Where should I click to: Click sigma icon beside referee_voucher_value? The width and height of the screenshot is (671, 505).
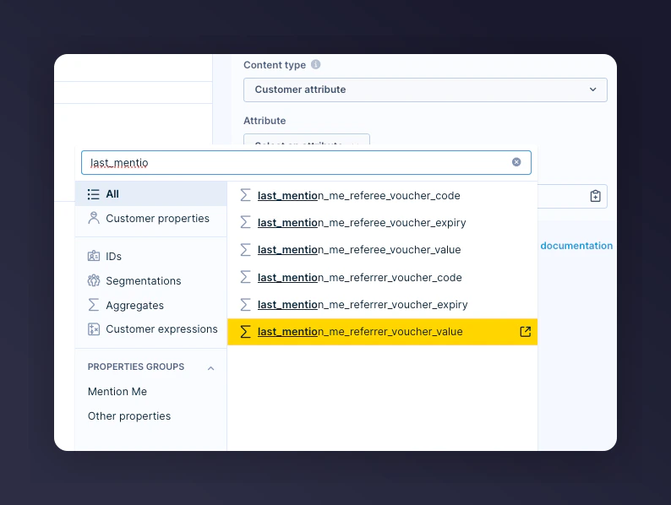[245, 249]
